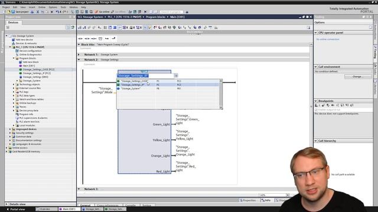Screen dimensions: 378x212
Task: Choose "Storage_Settings_CASE" from the autocomplete list
Action: click(168, 81)
